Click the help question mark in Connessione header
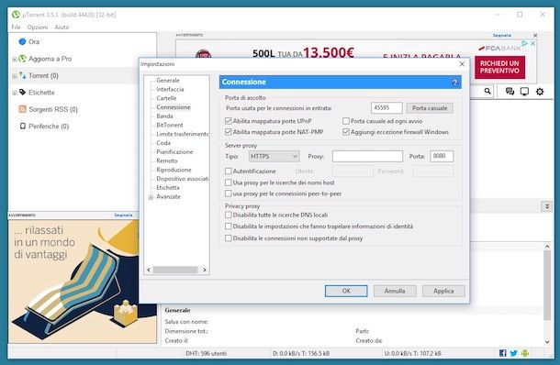 pyautogui.click(x=454, y=83)
